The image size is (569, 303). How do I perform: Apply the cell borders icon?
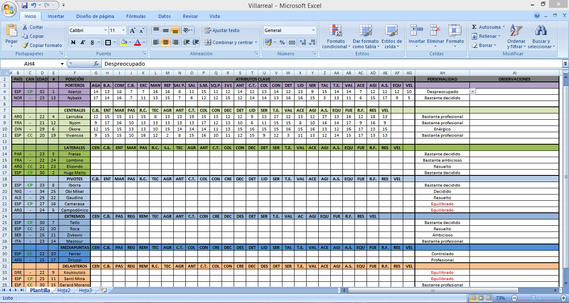(108, 42)
